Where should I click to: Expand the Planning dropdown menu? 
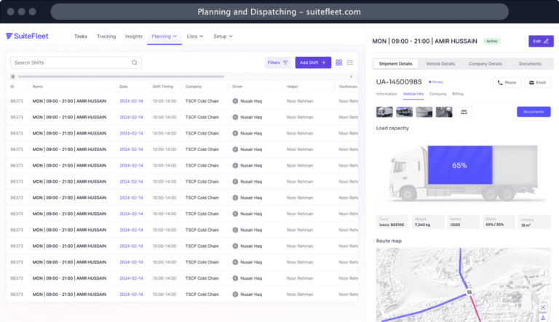point(164,36)
